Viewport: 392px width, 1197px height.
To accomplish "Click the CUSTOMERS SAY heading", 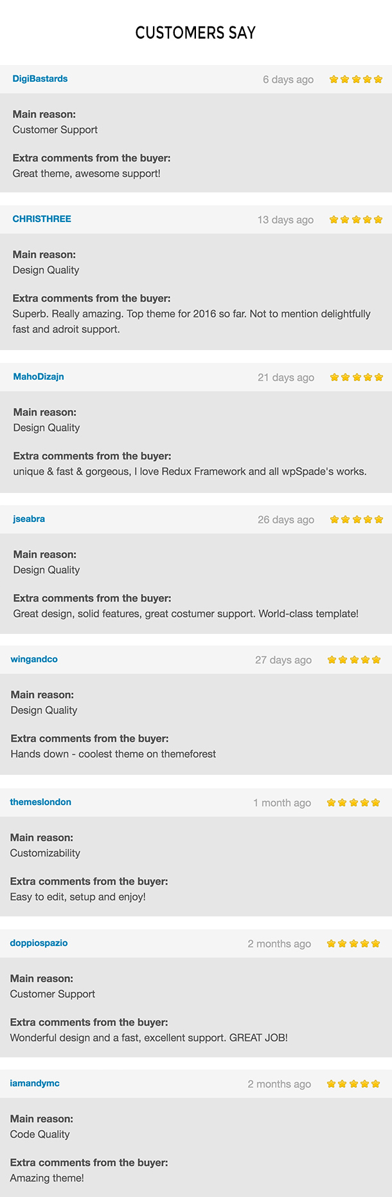I will click(195, 33).
